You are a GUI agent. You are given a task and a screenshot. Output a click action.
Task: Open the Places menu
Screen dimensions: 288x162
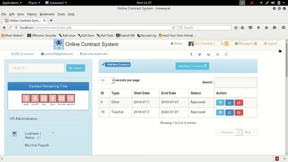click(34, 3)
